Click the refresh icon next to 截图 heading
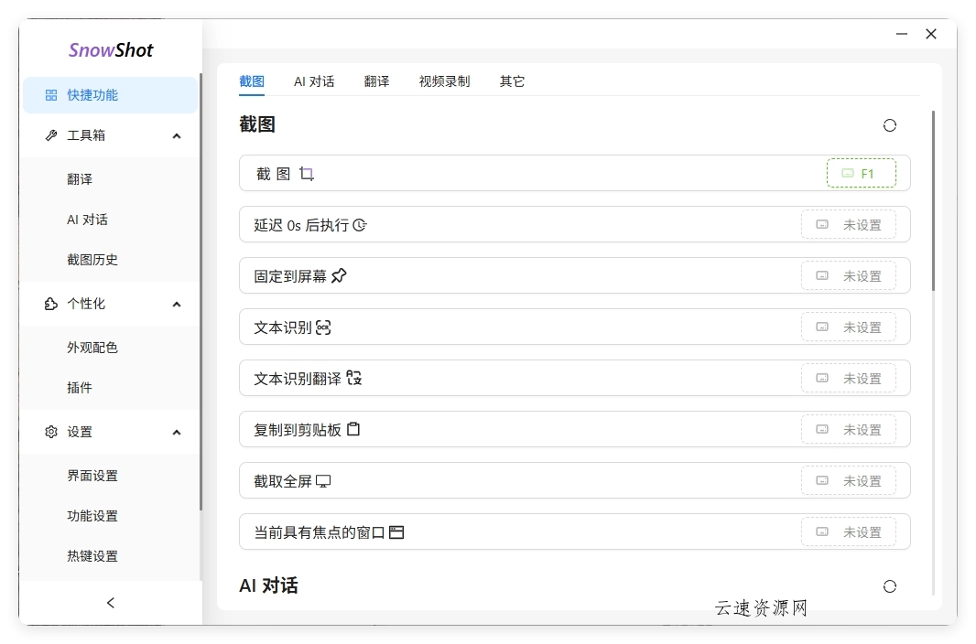The height and width of the screenshot is (644, 976). (x=890, y=125)
